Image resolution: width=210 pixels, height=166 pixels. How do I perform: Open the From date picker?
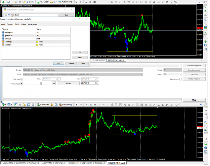(x=58, y=79)
